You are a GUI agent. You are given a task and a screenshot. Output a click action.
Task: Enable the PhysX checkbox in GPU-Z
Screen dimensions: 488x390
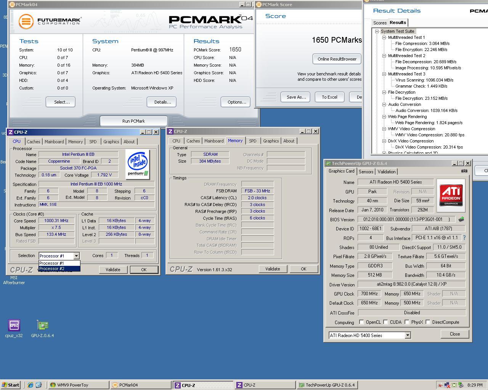coord(407,322)
